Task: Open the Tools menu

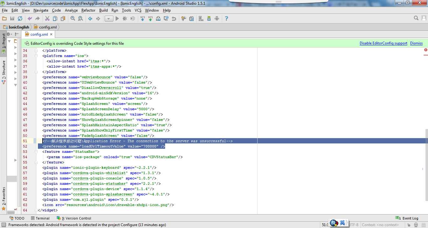Action: [x=126, y=10]
